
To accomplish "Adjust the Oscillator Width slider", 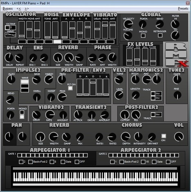I will pos(22,29).
